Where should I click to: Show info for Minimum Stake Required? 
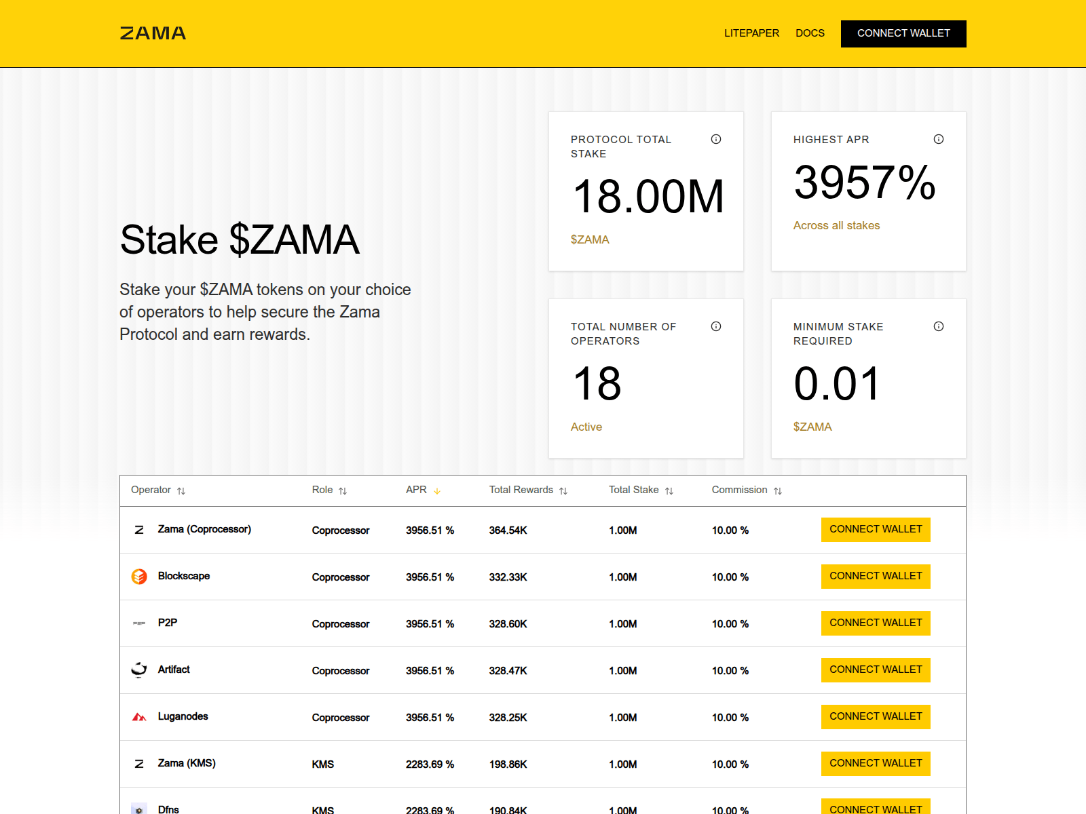pos(939,326)
